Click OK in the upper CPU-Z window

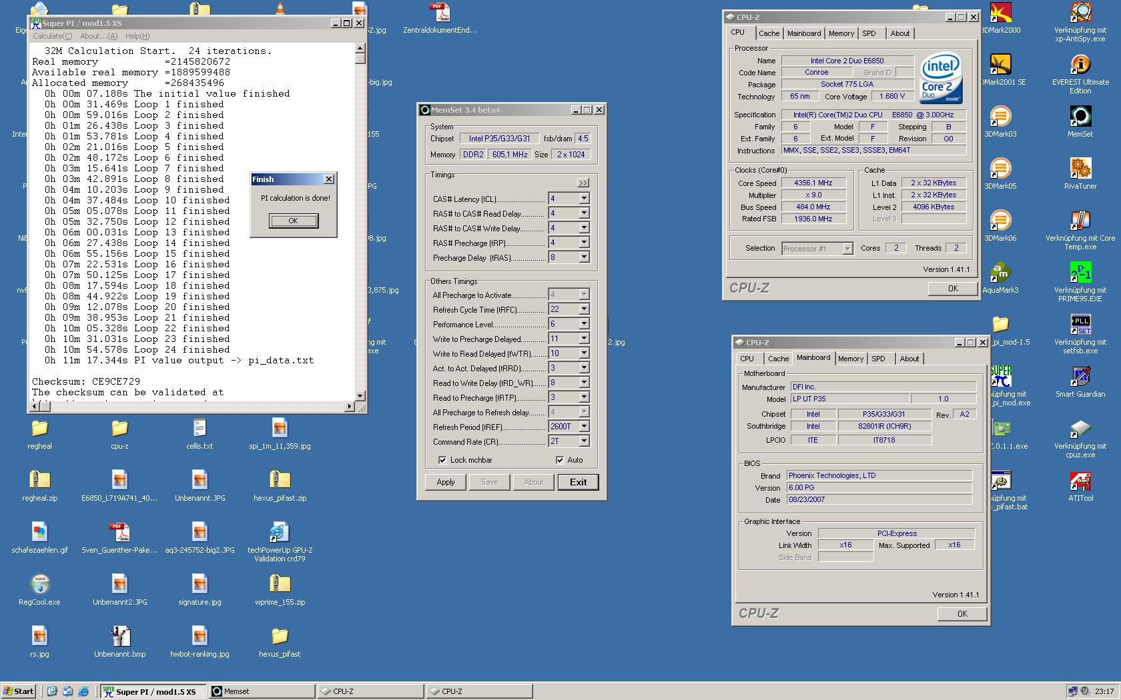point(953,289)
